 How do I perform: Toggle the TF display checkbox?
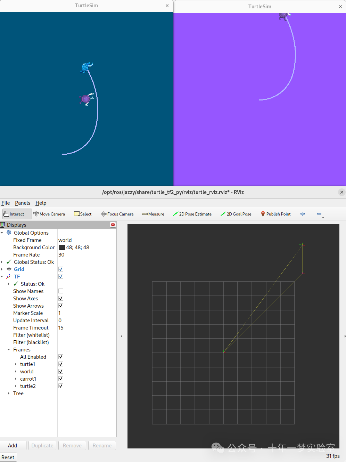pyautogui.click(x=61, y=276)
